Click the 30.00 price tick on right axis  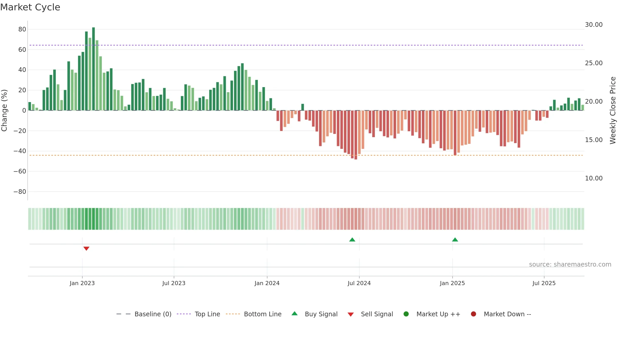[x=594, y=25]
